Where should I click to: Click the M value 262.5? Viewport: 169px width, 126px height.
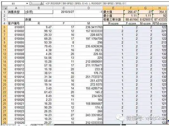88,50
